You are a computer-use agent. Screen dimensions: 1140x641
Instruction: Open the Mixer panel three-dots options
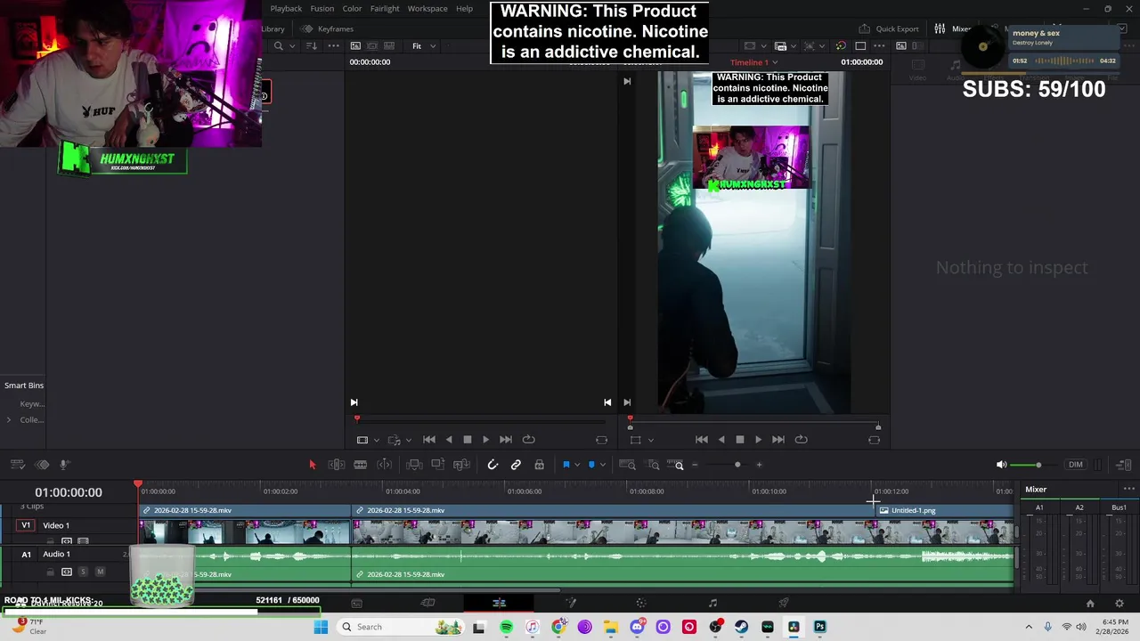click(1129, 489)
